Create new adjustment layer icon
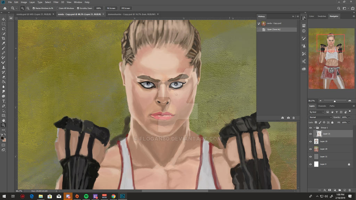The height and width of the screenshot is (200, 356). pyautogui.click(x=335, y=190)
